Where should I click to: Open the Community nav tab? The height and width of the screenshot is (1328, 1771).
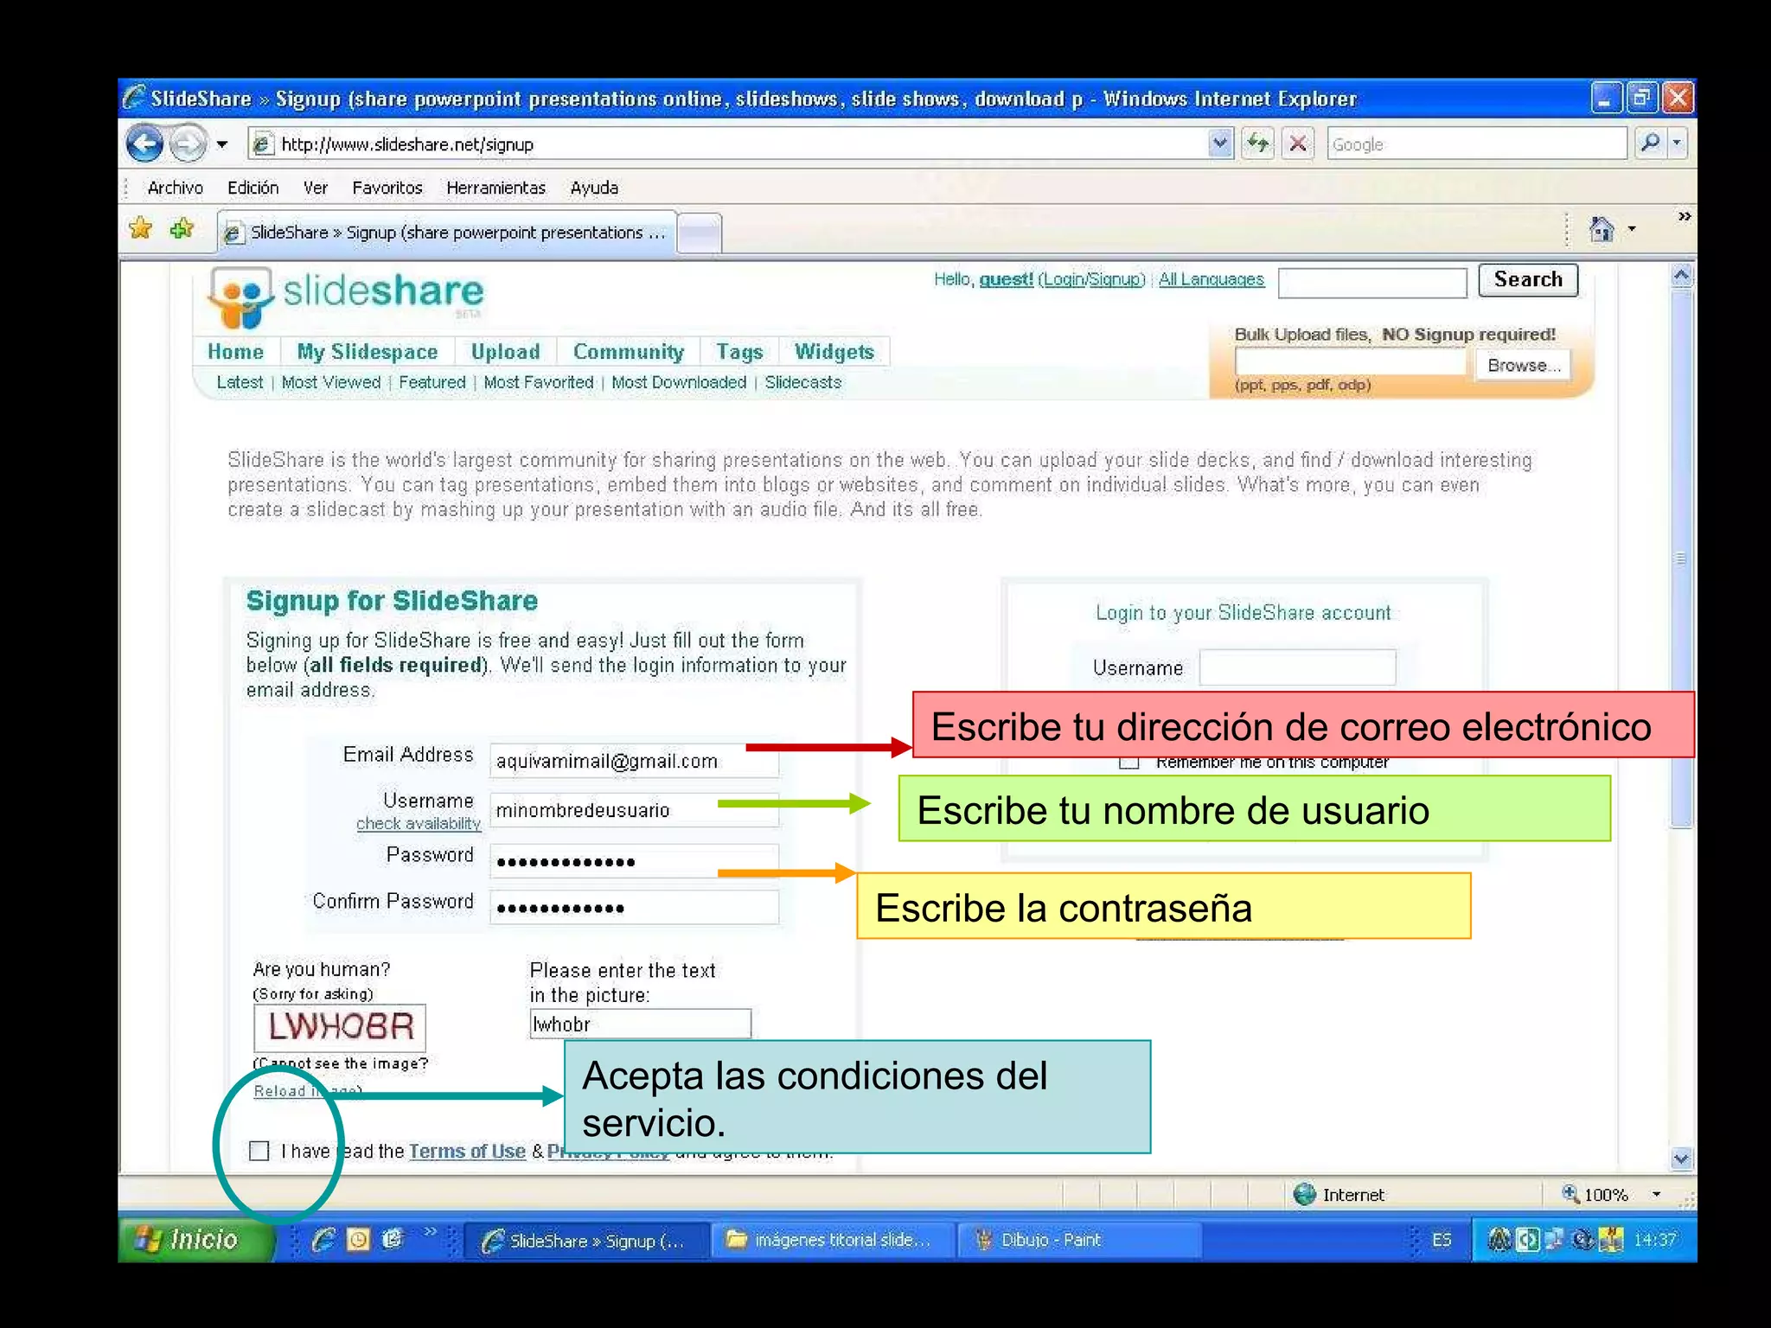click(x=629, y=352)
